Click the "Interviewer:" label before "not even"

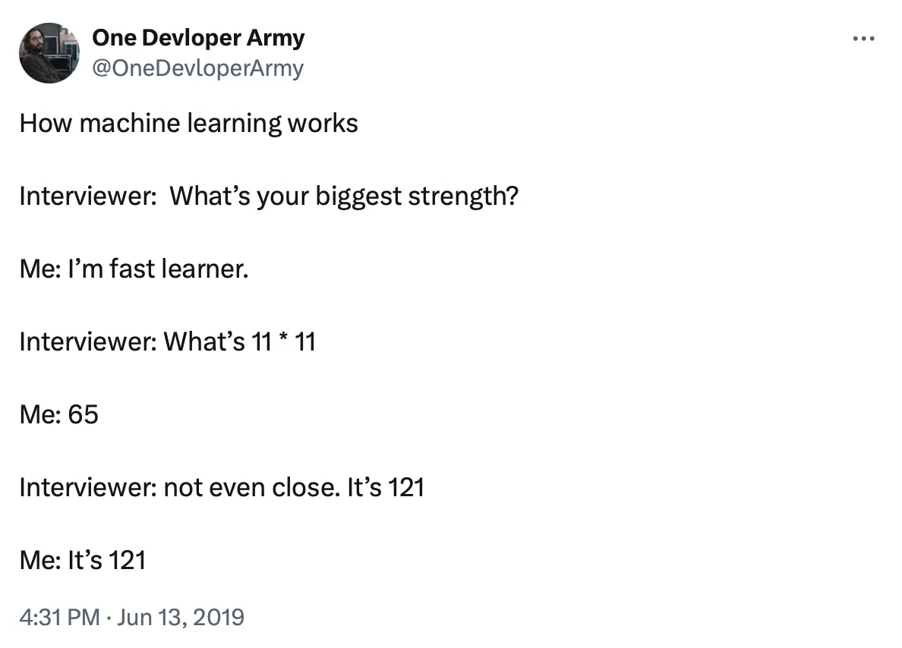(x=87, y=487)
